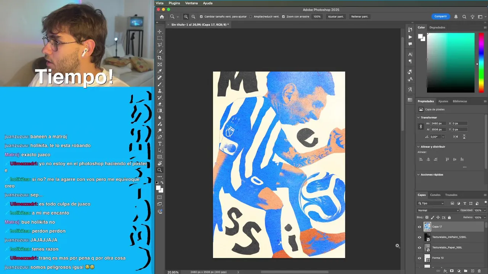Open the blend mode Normal dropdown
The image size is (488, 274).
coord(438,210)
